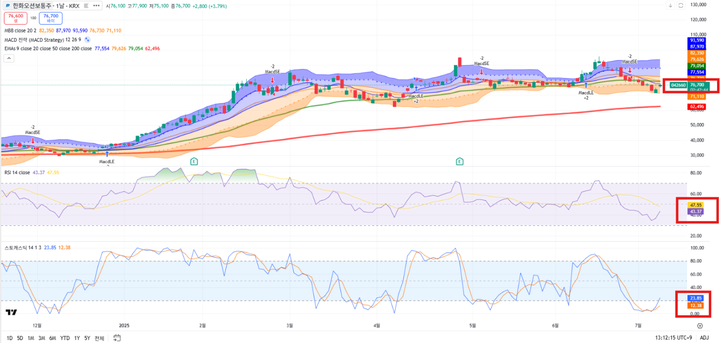Click the MACD Strategy arrows icon

click(x=87, y=39)
